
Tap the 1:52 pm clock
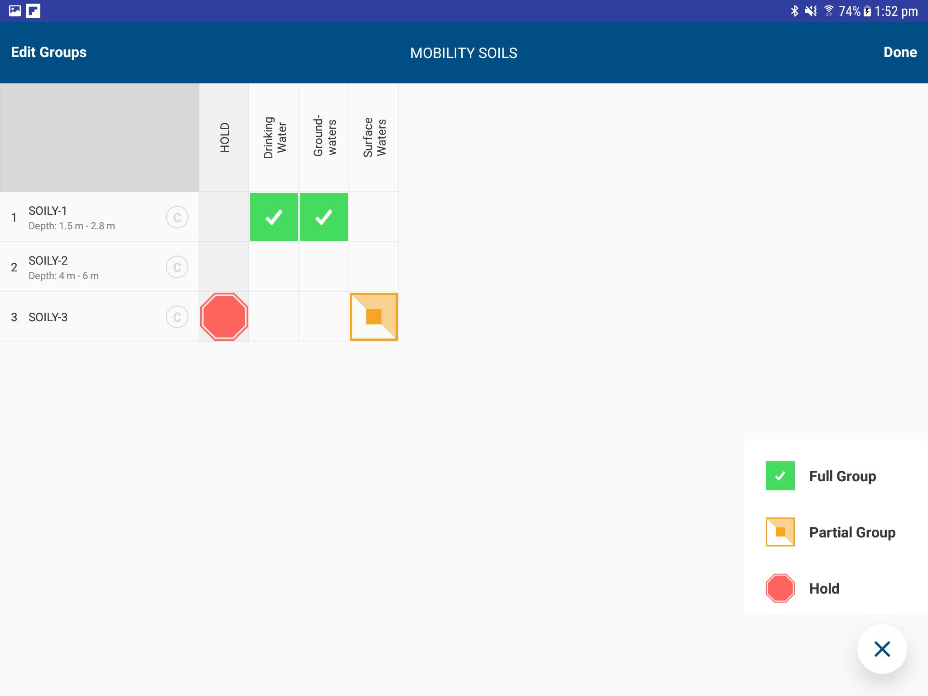pyautogui.click(x=896, y=11)
